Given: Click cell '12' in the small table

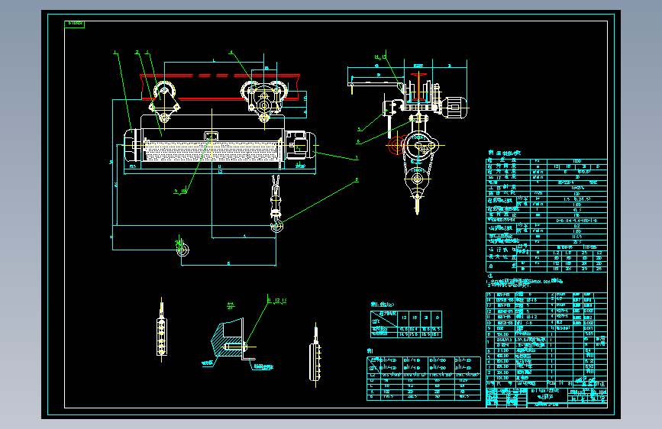Looking at the screenshot, I should click(x=404, y=318).
